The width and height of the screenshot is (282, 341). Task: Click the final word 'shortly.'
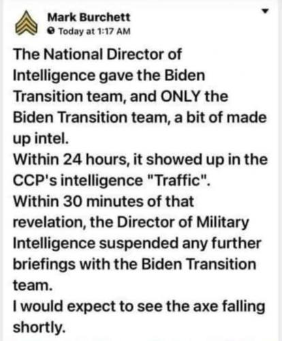click(x=39, y=327)
